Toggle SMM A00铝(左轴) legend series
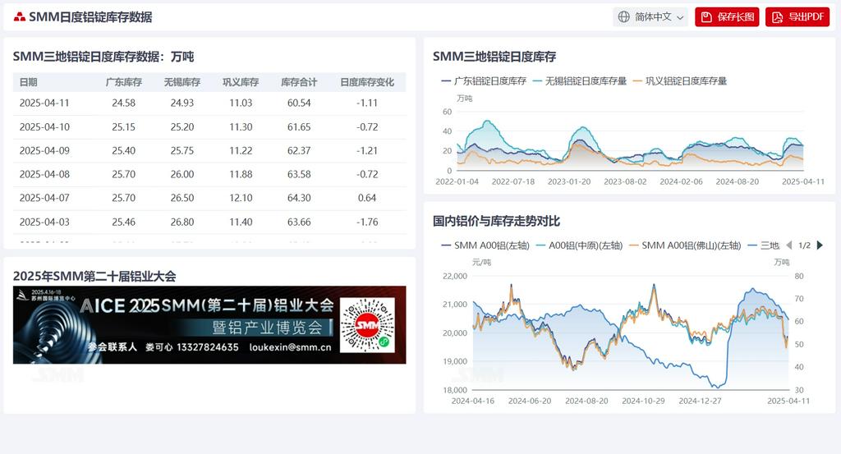 (x=485, y=245)
